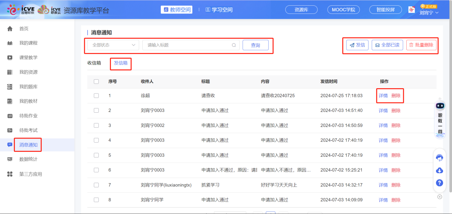Open the help question mark icon
The height and width of the screenshot is (214, 452).
[x=439, y=183]
